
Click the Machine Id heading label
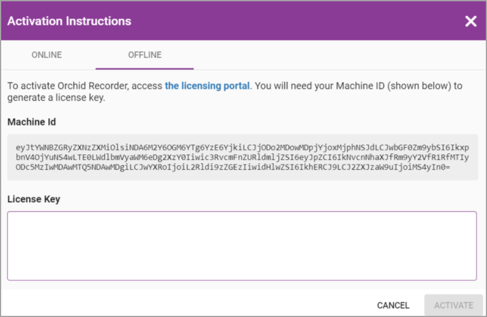coord(31,122)
